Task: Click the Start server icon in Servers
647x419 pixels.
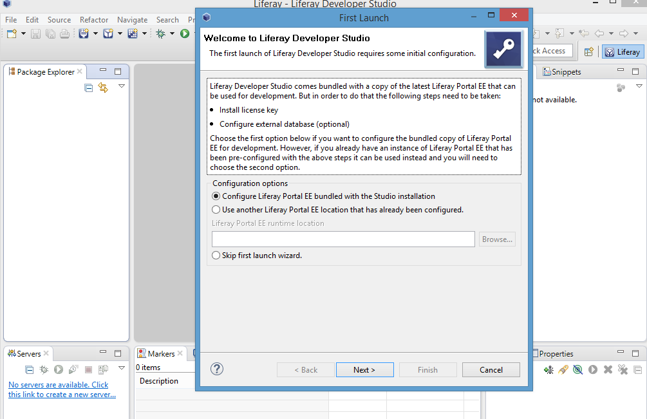Action: 59,369
